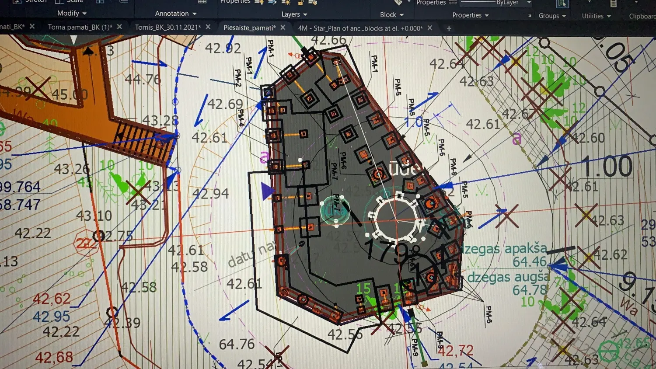The height and width of the screenshot is (369, 656).
Task: Expand the Utilities panel dropdown
Action: (x=597, y=16)
